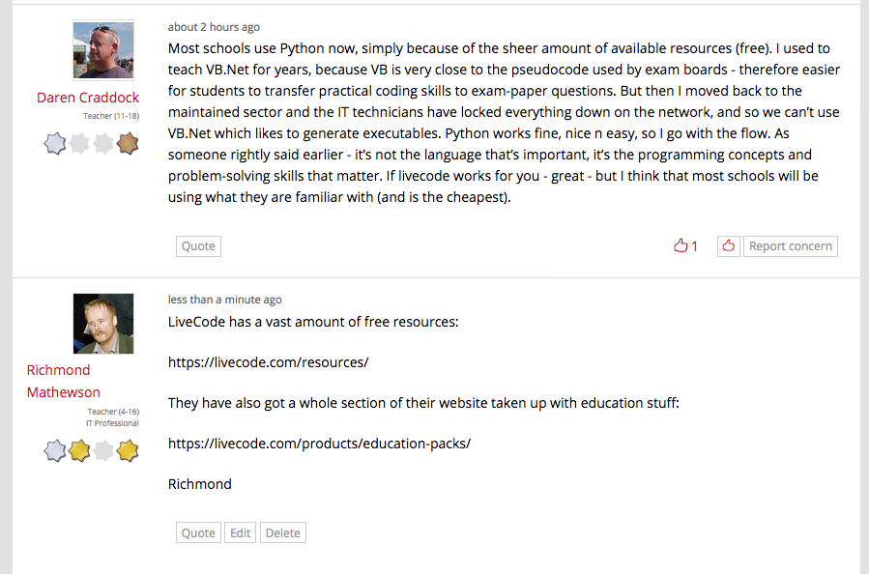
Task: Open Daren Craddock's profile name link
Action: 88,98
